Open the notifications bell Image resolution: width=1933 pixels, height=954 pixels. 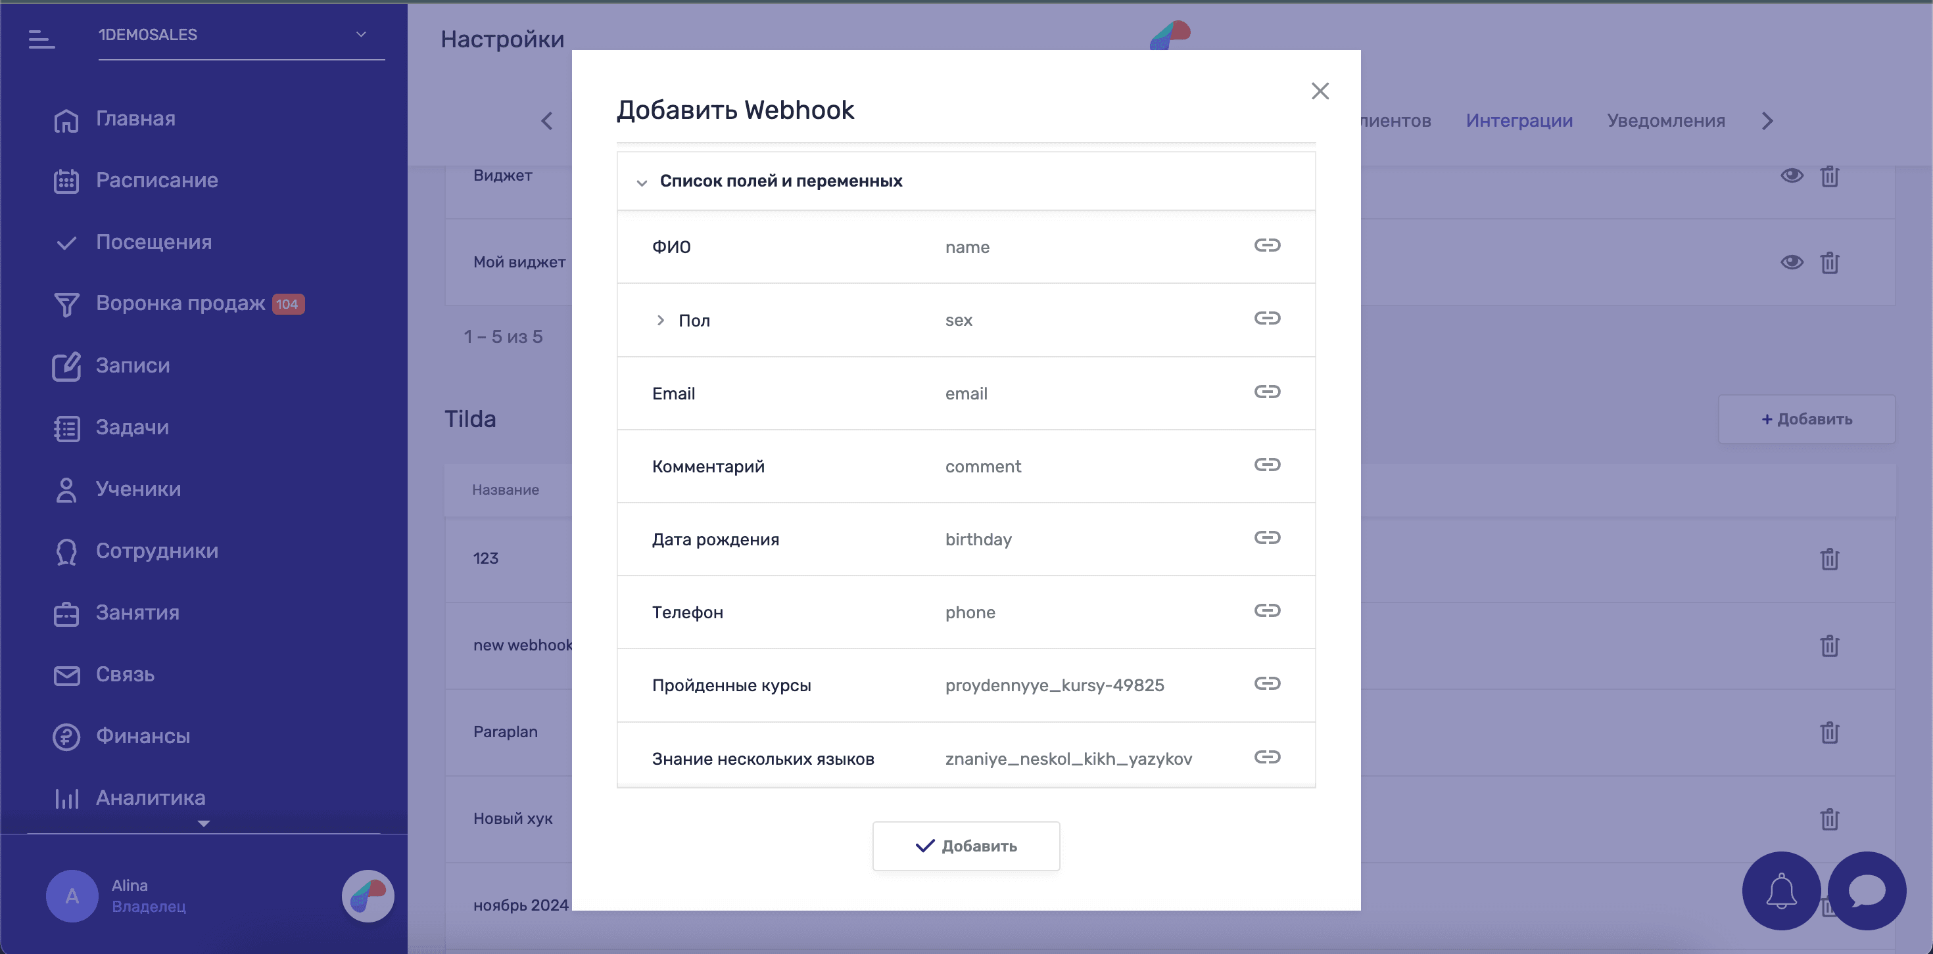[1780, 891]
